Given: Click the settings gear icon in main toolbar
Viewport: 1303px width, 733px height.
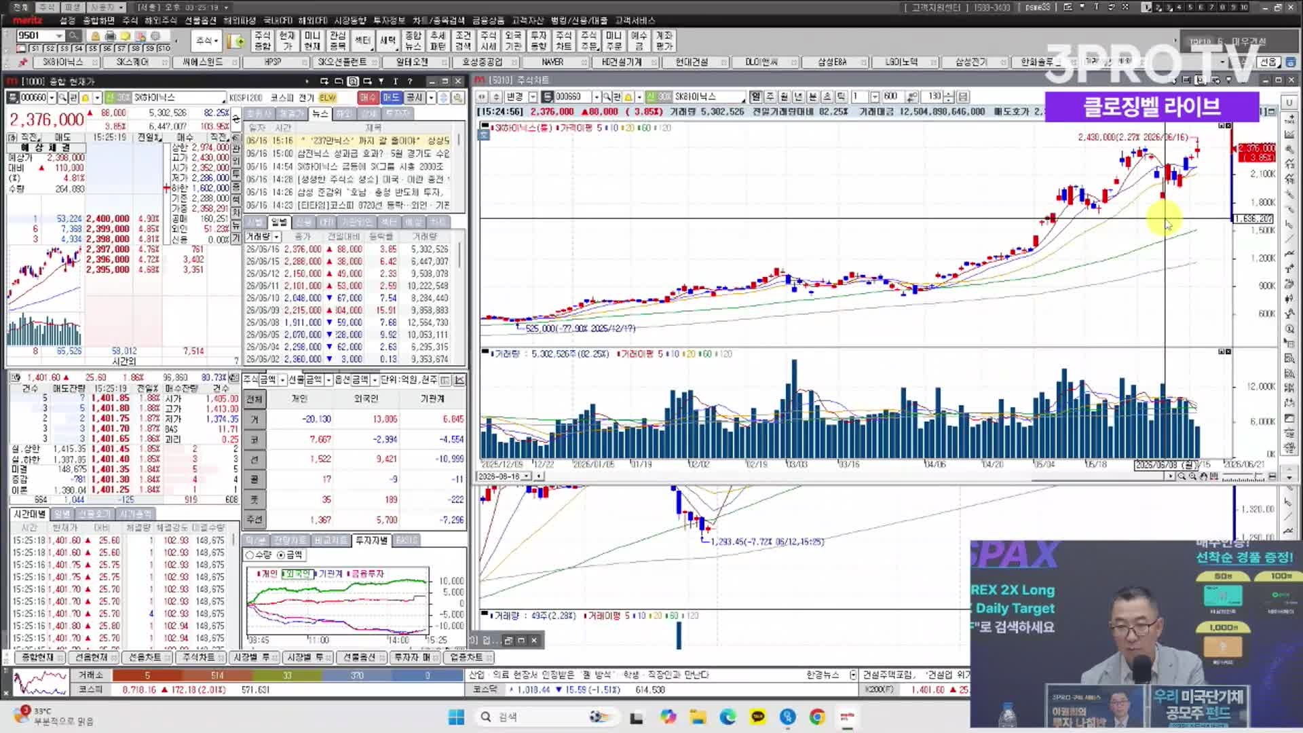Looking at the screenshot, I should (155, 35).
